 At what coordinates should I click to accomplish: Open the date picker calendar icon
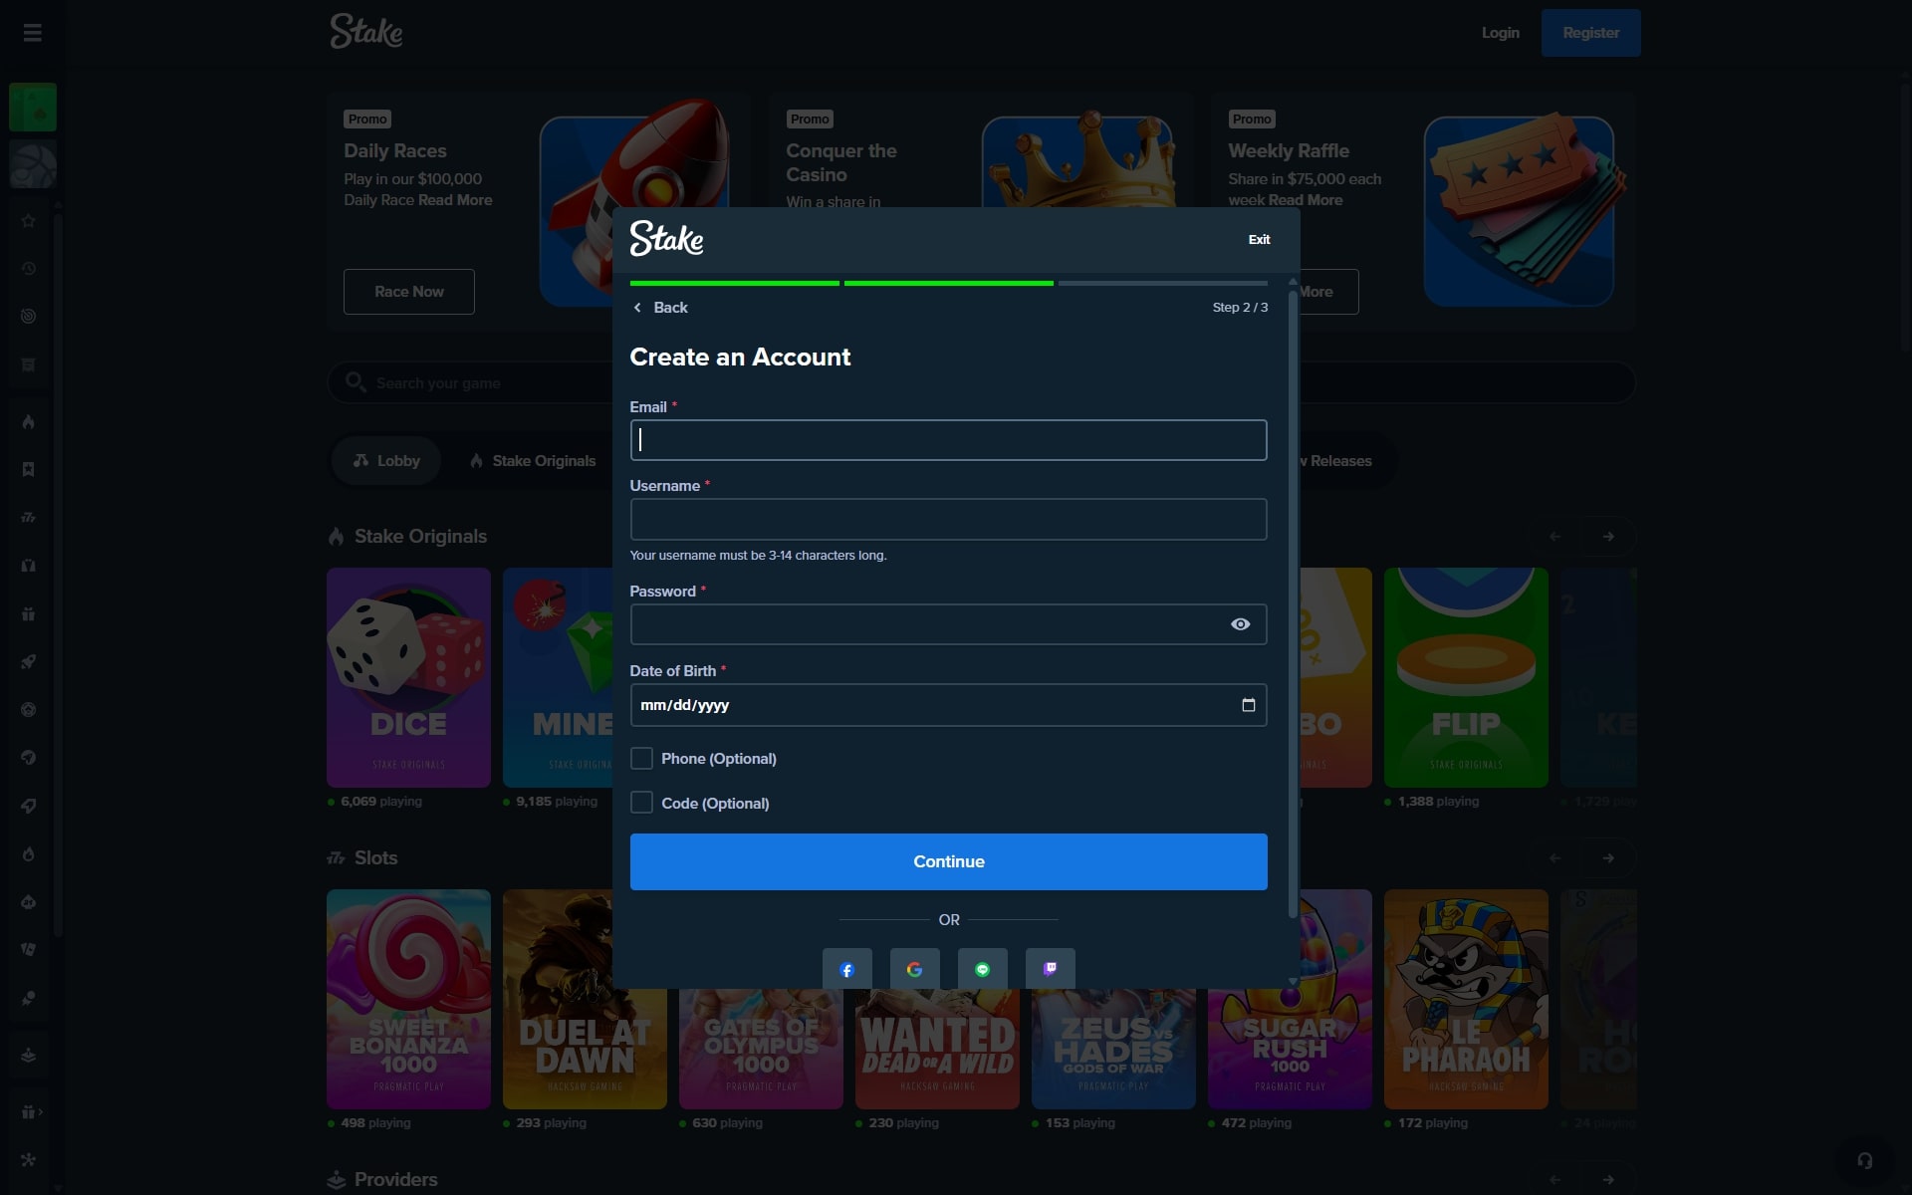(1248, 705)
